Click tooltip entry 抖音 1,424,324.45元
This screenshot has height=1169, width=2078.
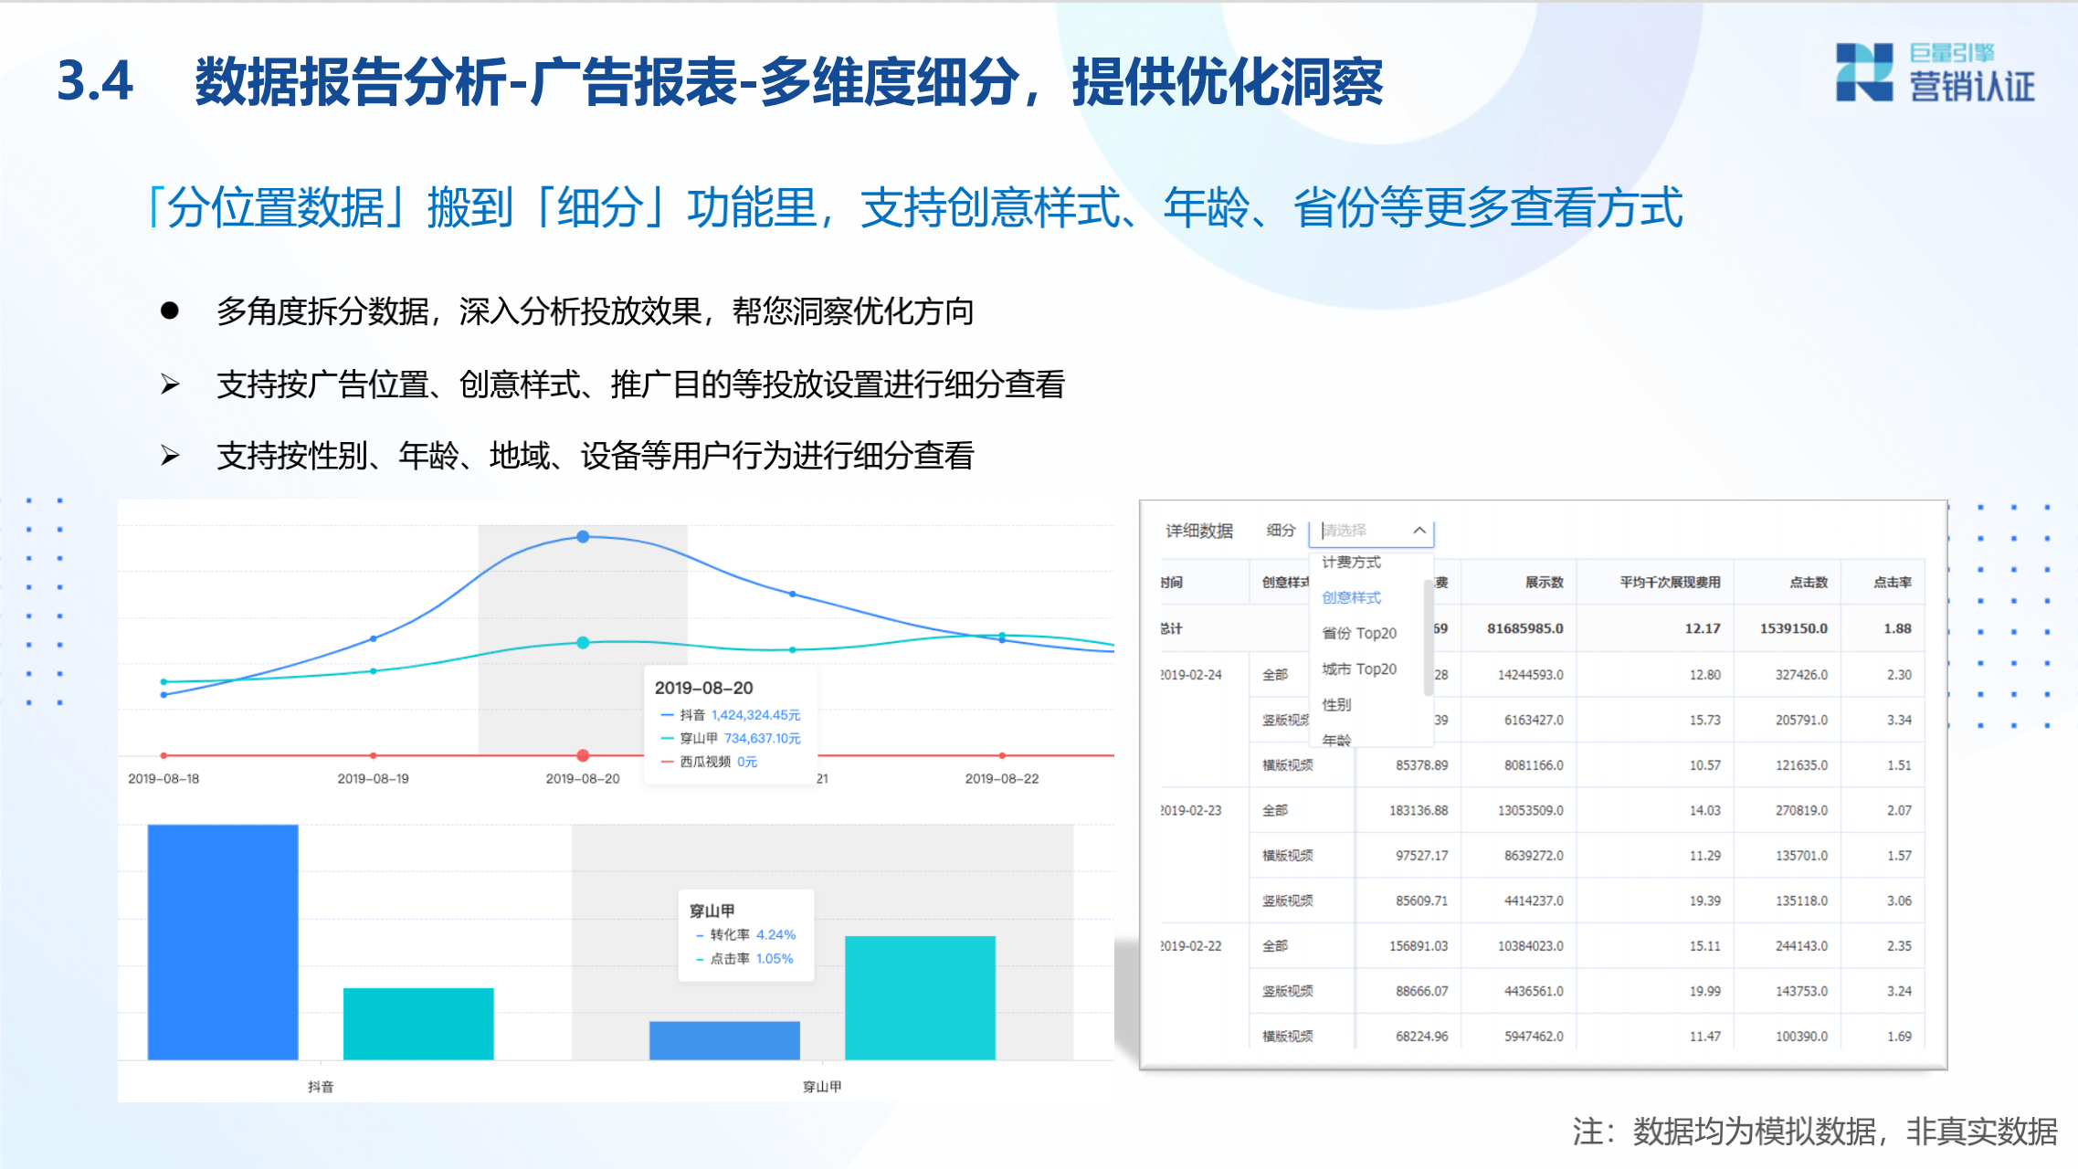(730, 714)
